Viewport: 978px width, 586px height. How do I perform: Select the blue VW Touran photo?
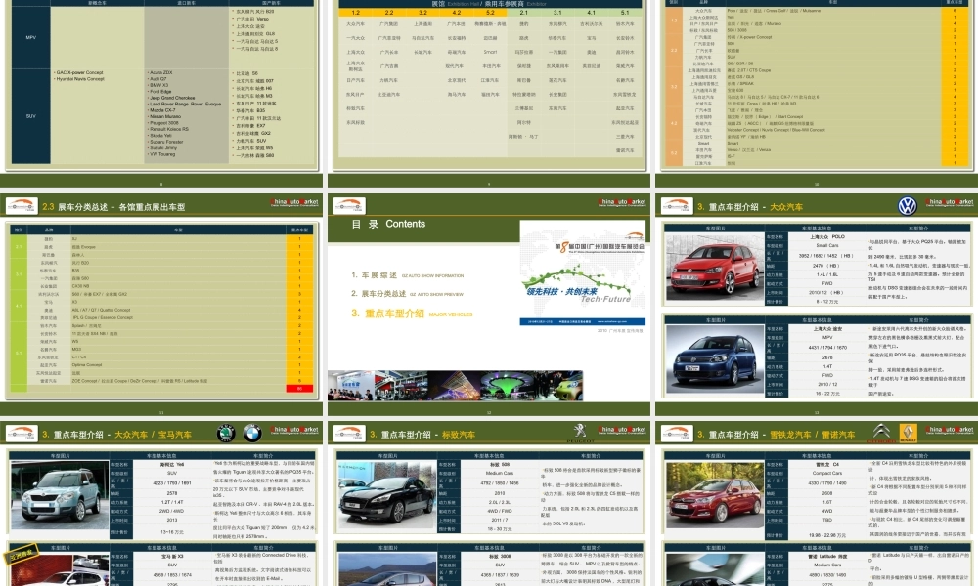tap(715, 359)
